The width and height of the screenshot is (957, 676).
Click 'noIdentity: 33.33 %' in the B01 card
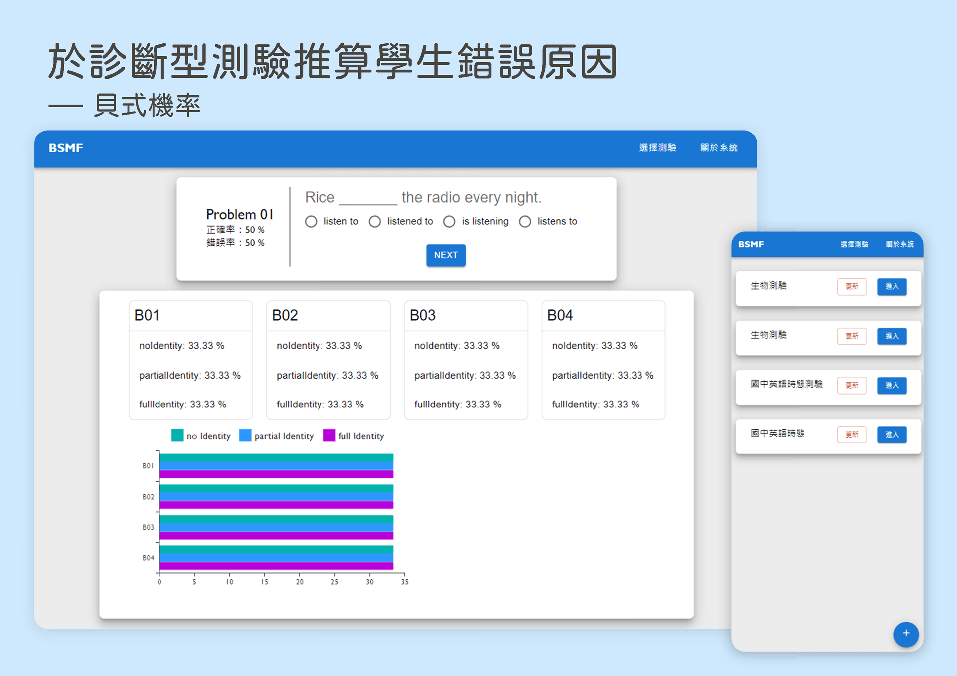coord(181,346)
